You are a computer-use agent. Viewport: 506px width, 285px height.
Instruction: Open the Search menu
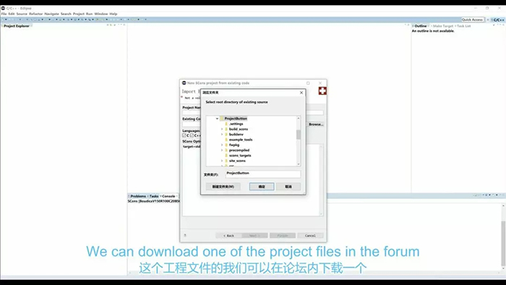(66, 14)
